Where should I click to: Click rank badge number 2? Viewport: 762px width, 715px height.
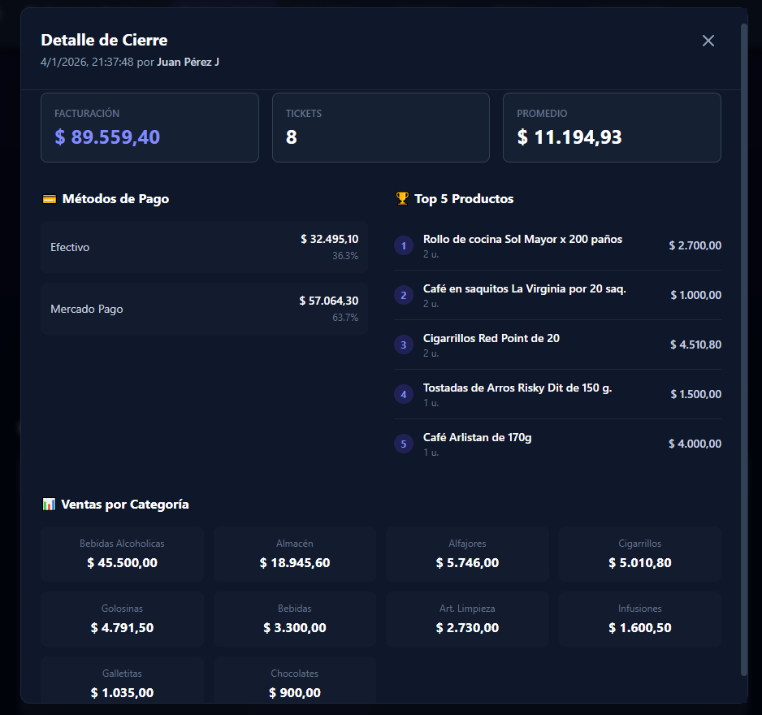coord(404,295)
